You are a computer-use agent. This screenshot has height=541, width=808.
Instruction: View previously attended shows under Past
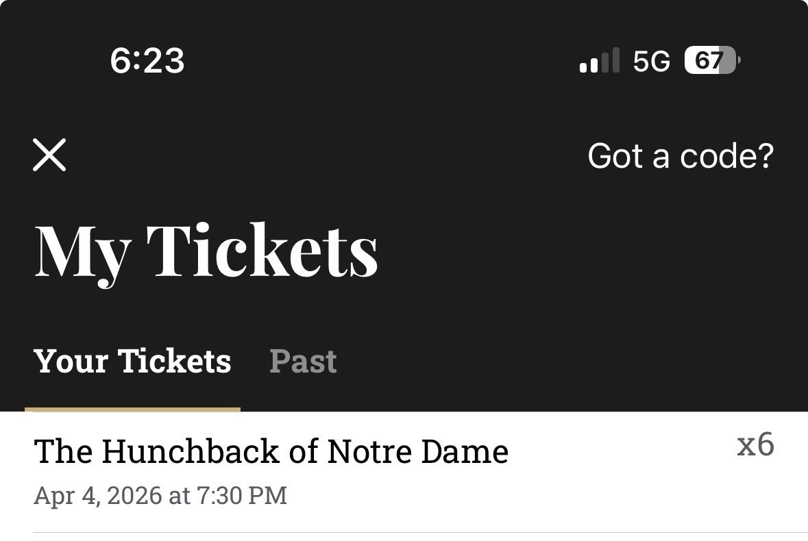[303, 362]
